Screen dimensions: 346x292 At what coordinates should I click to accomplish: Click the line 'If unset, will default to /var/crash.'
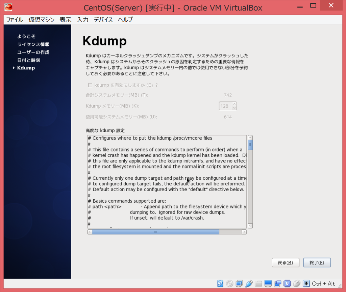[x=167, y=218]
